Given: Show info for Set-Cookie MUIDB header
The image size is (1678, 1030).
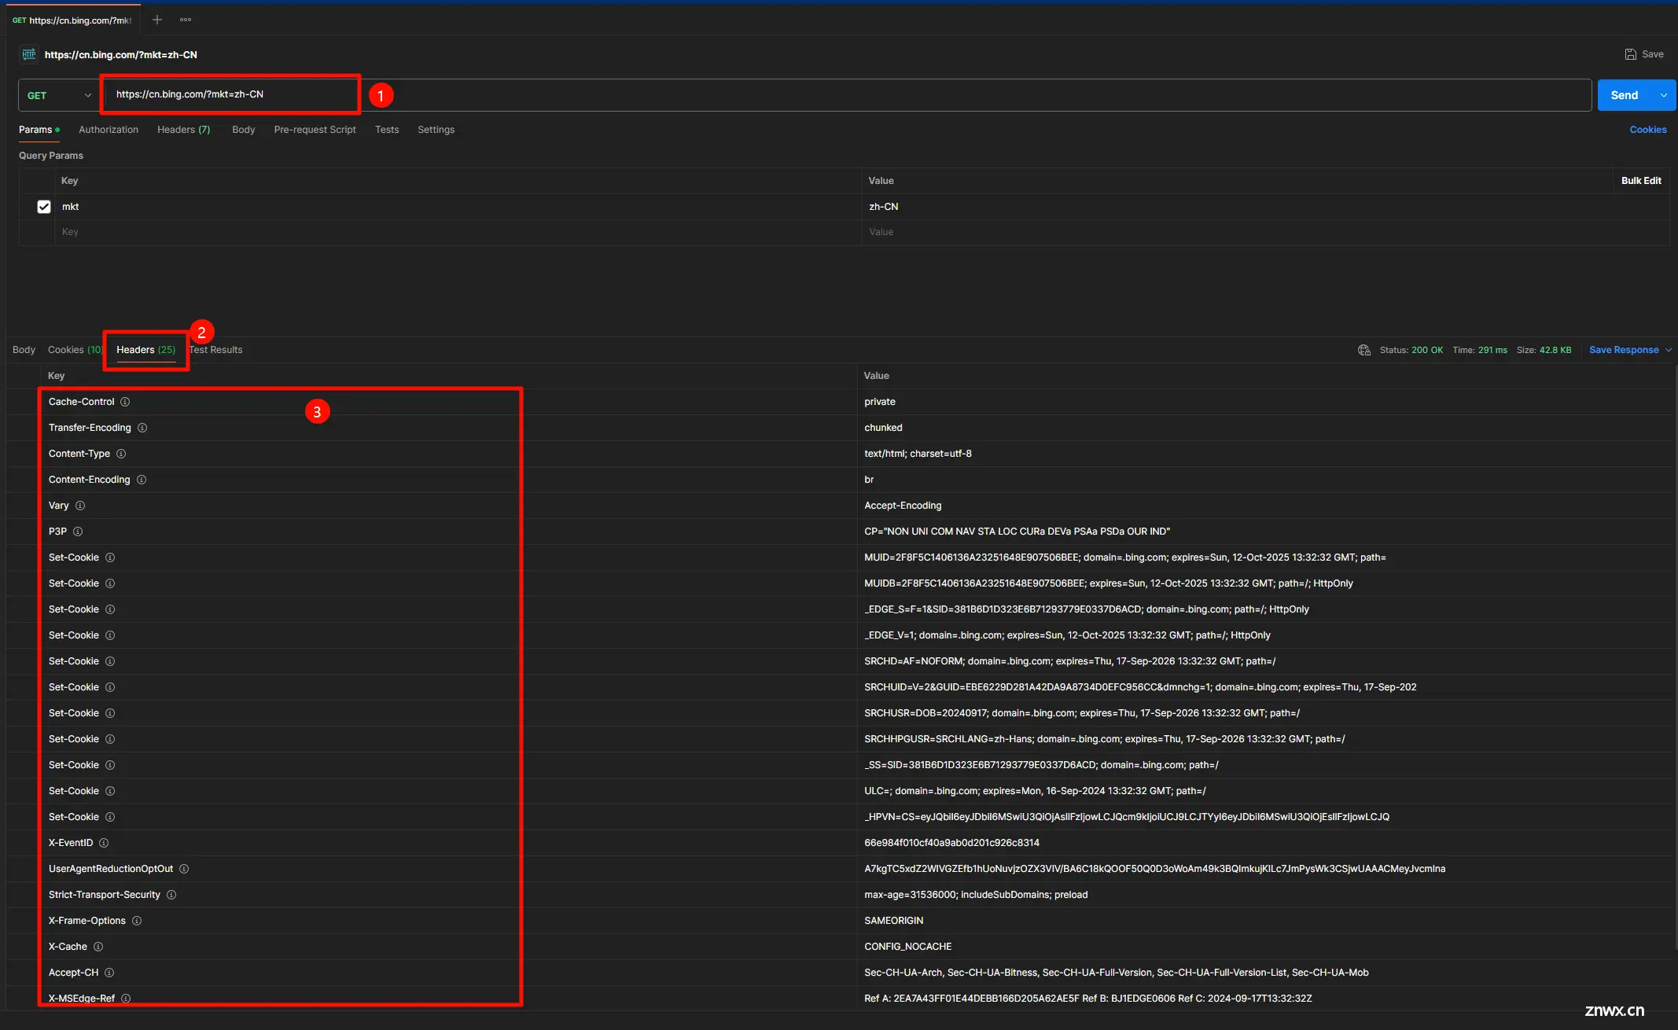Looking at the screenshot, I should pyautogui.click(x=110, y=583).
